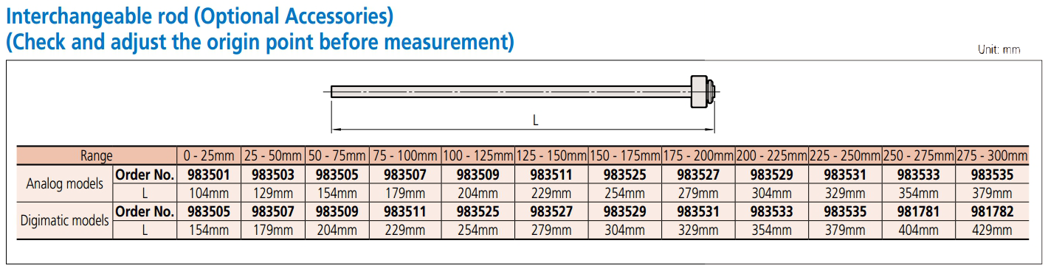Click the Interchangeable rod heading text
The height and width of the screenshot is (271, 1048).
pos(199,15)
